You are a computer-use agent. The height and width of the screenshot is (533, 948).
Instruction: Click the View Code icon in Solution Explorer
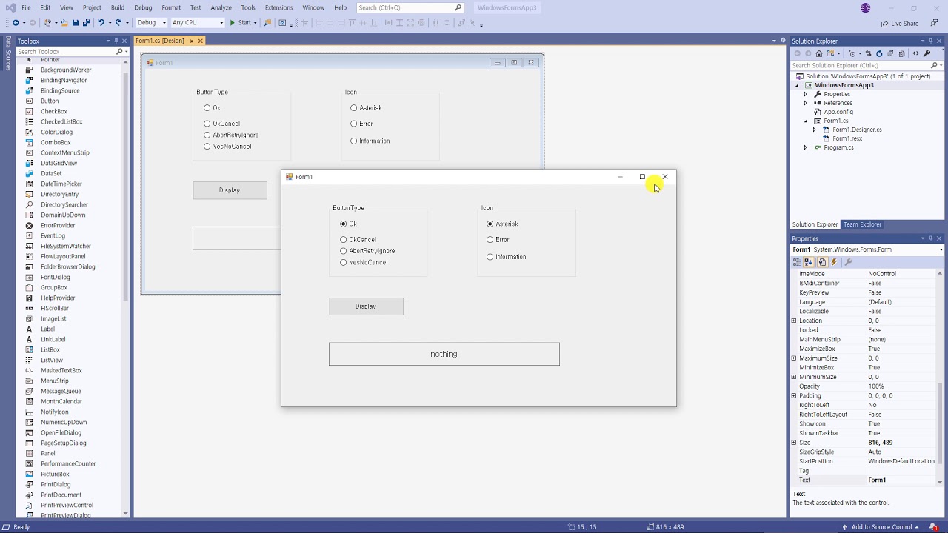coord(916,53)
